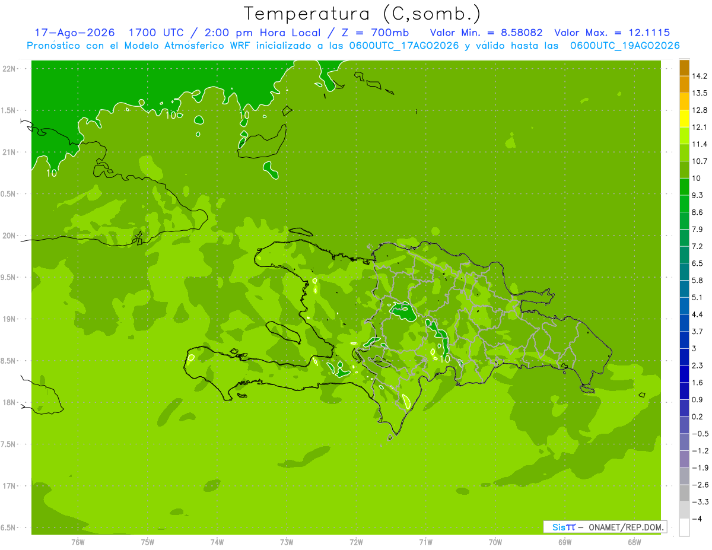Viewport: 712px width, 550px height.
Task: Click the "75W" longitude label
Action: tap(147, 542)
